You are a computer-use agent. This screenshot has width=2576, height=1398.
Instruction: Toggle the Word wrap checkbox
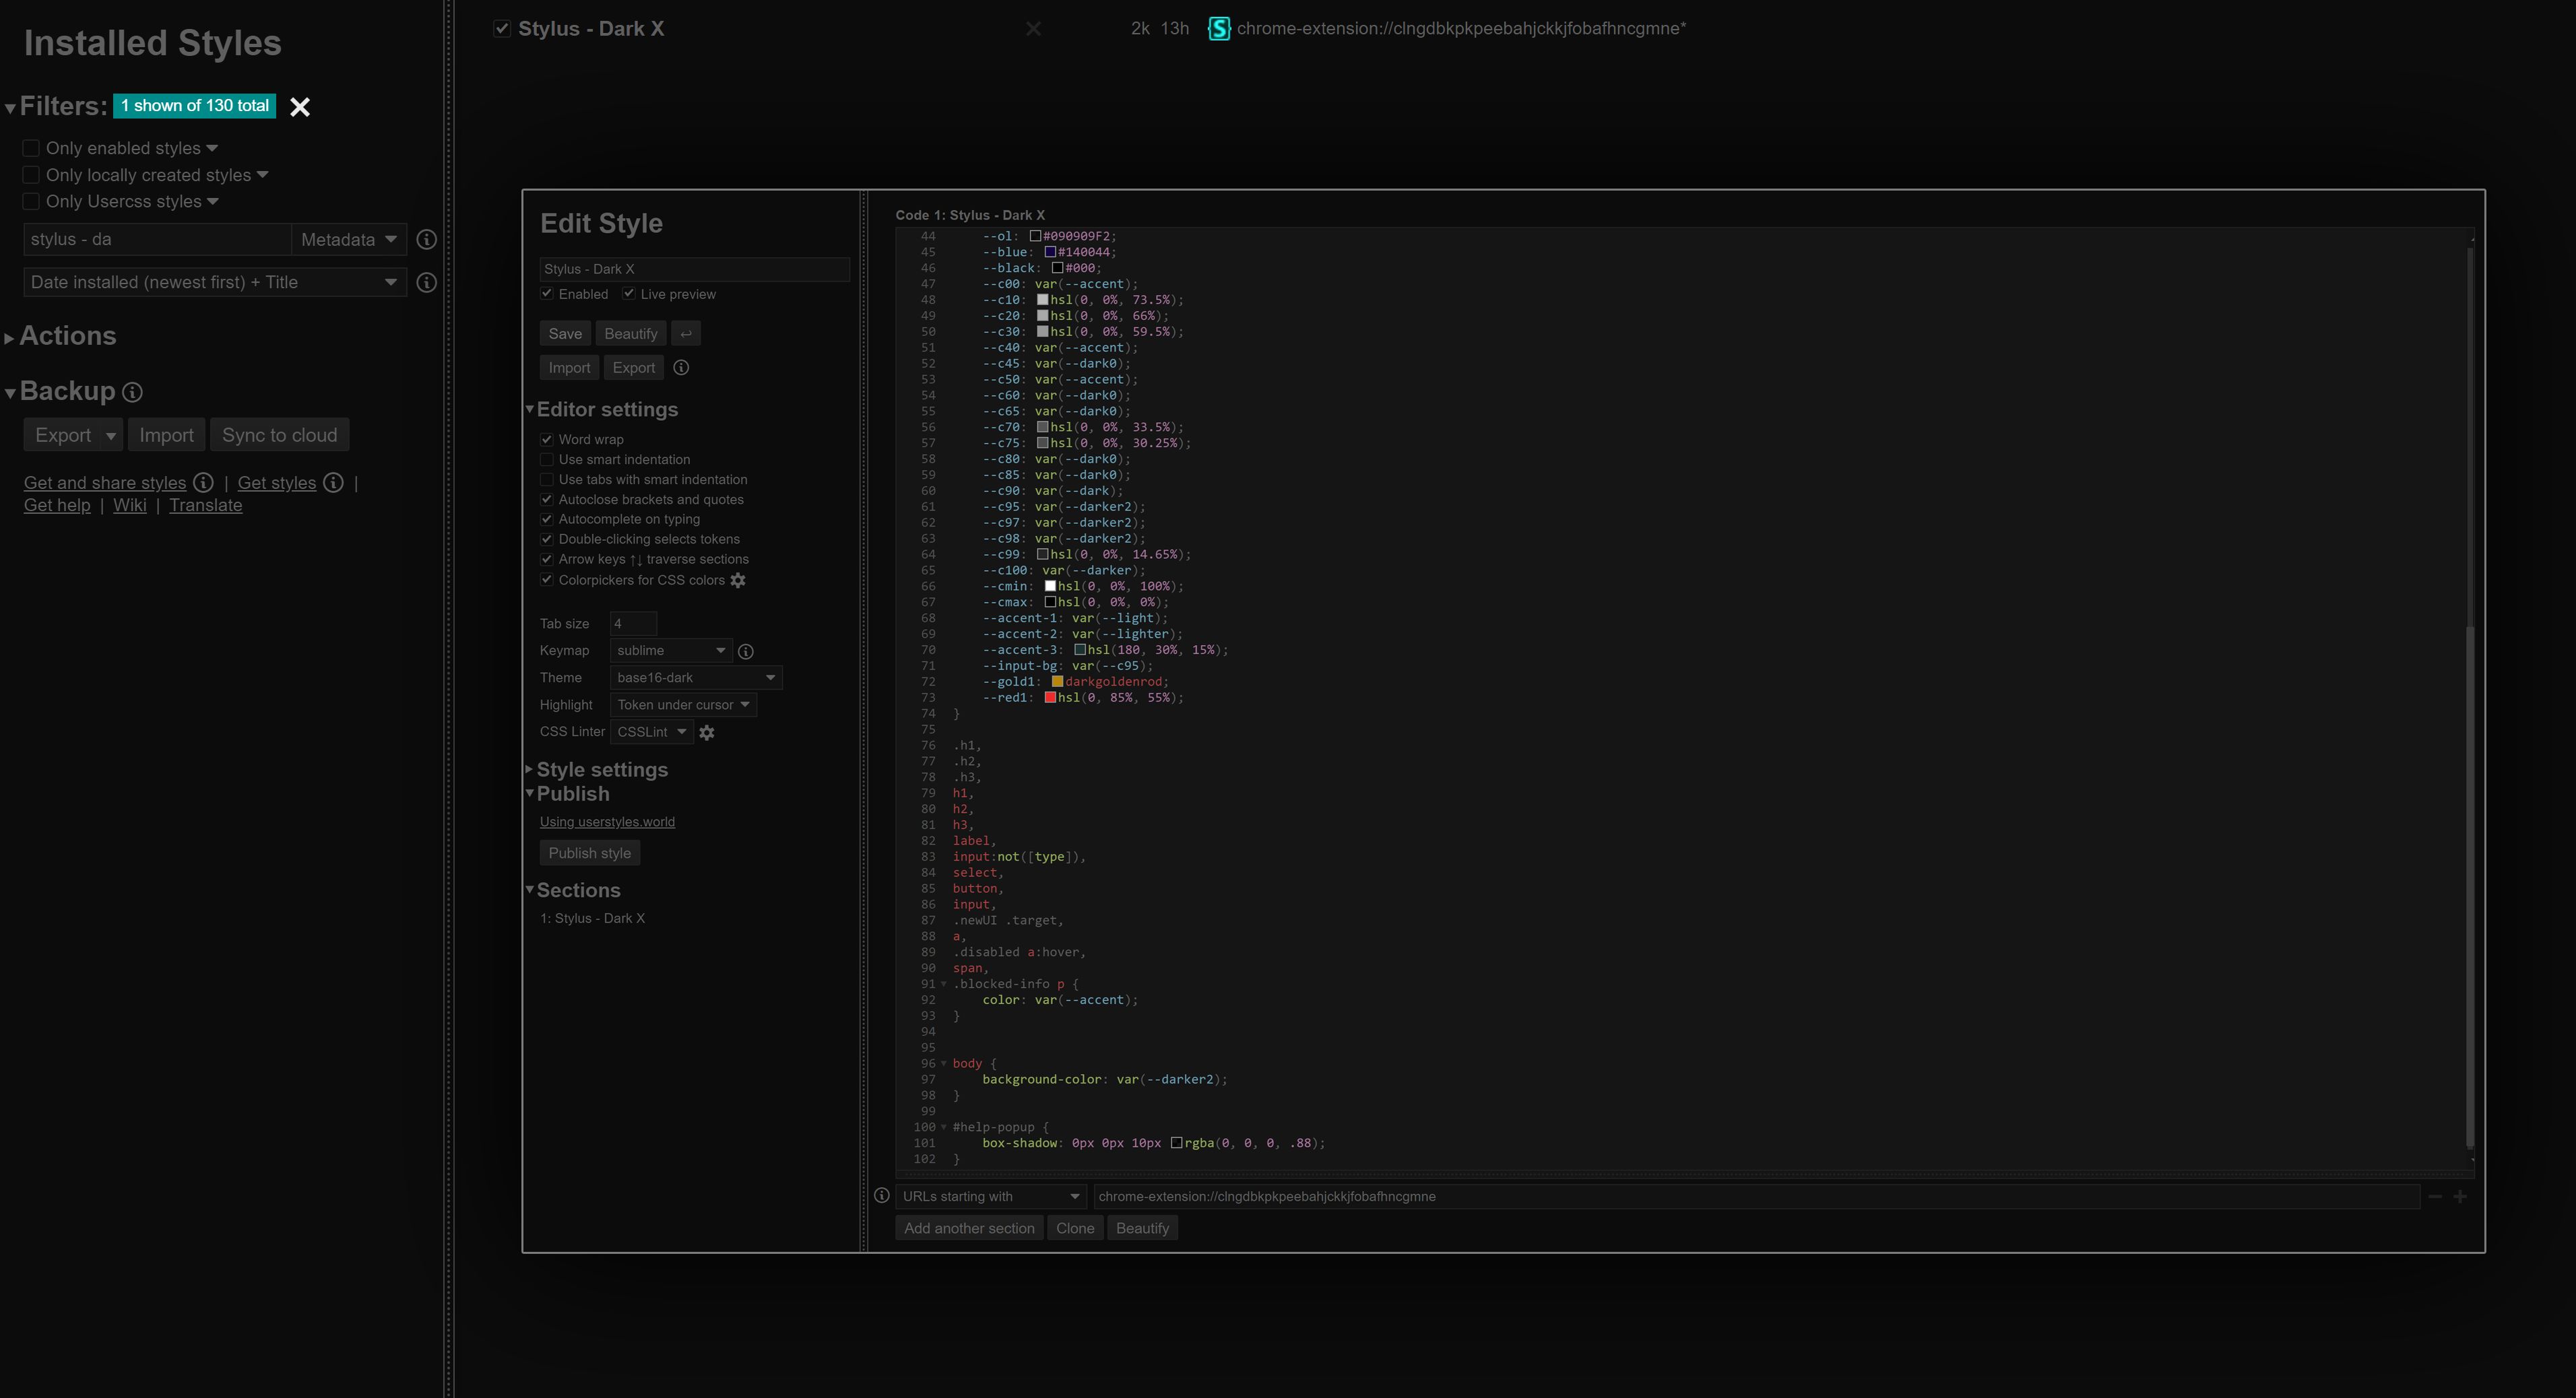tap(548, 439)
